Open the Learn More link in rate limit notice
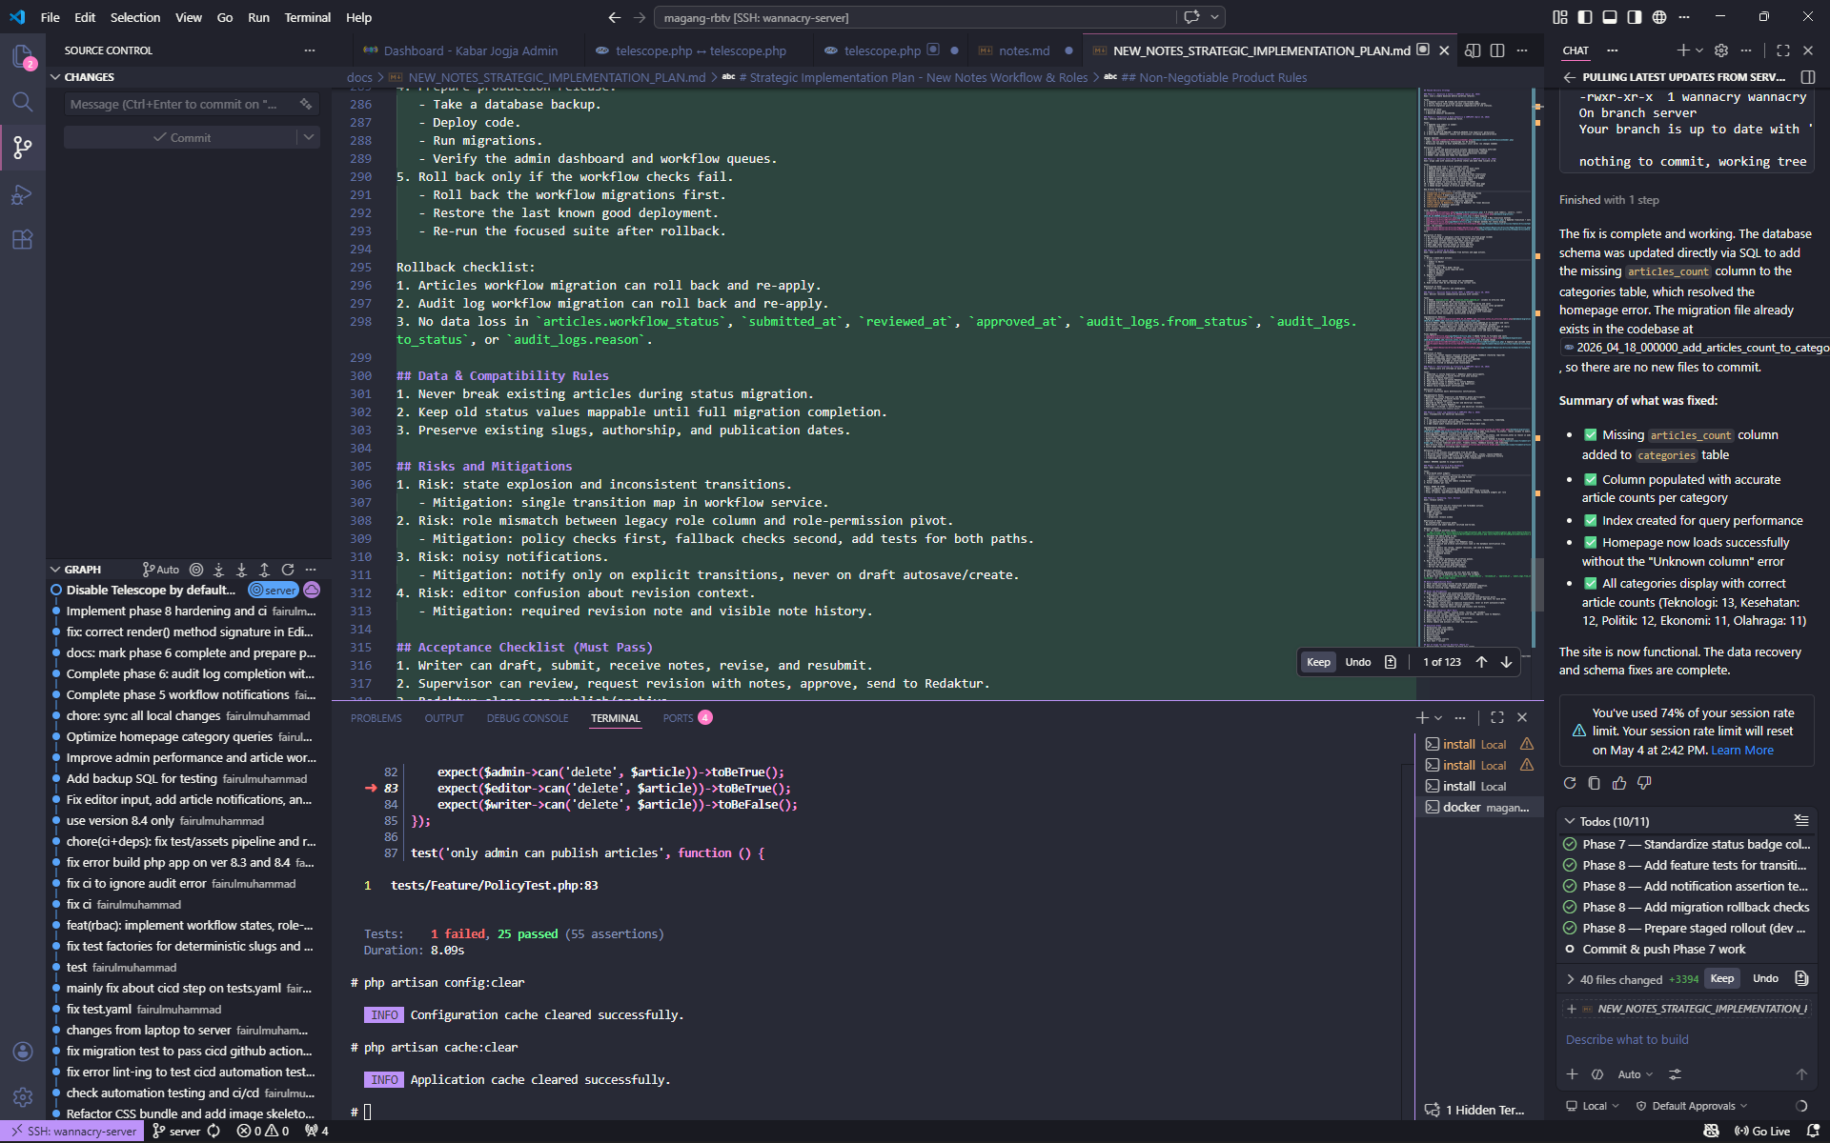 coord(1741,751)
